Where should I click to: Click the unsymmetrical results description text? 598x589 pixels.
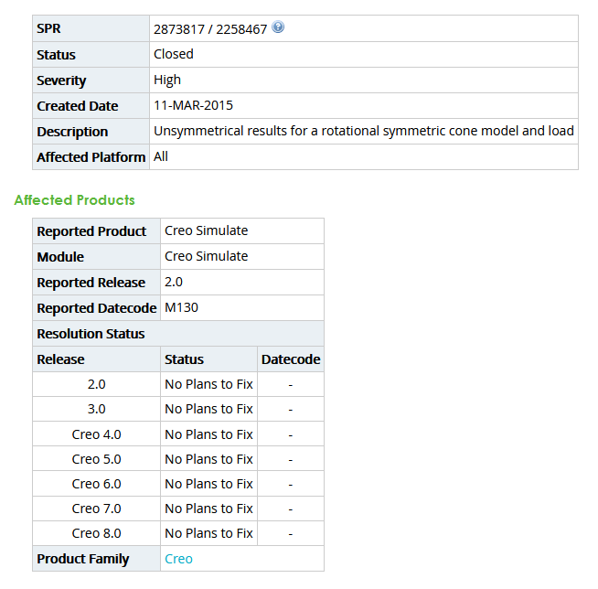pyautogui.click(x=363, y=131)
